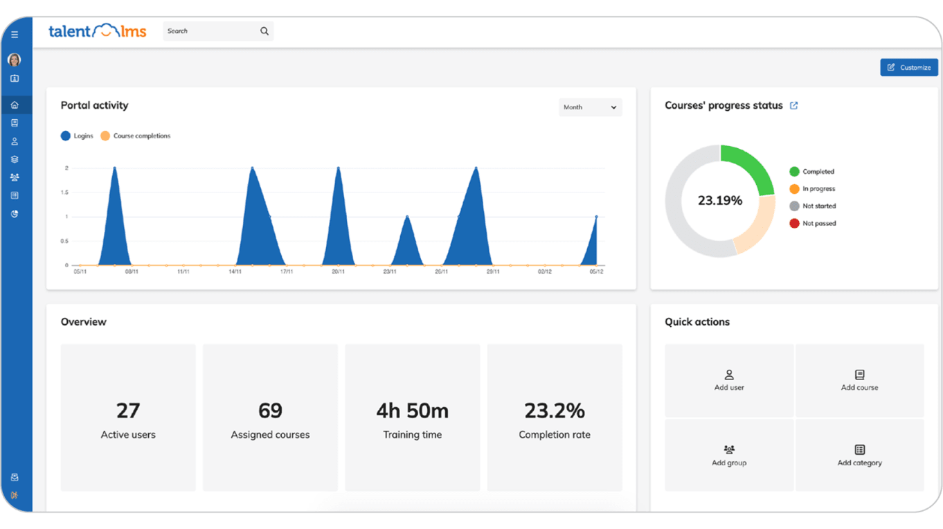Choose the Add category quick action
The width and height of the screenshot is (943, 529).
pos(859,456)
